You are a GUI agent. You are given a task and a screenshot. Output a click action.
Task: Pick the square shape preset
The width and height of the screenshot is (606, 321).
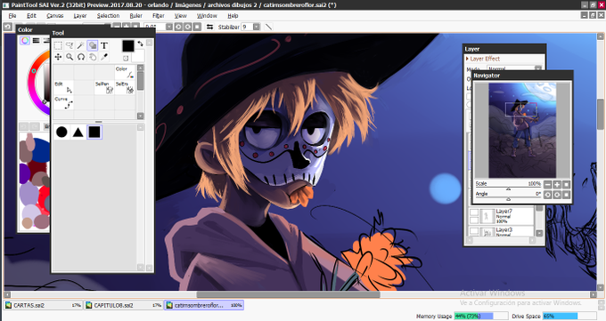pos(94,132)
